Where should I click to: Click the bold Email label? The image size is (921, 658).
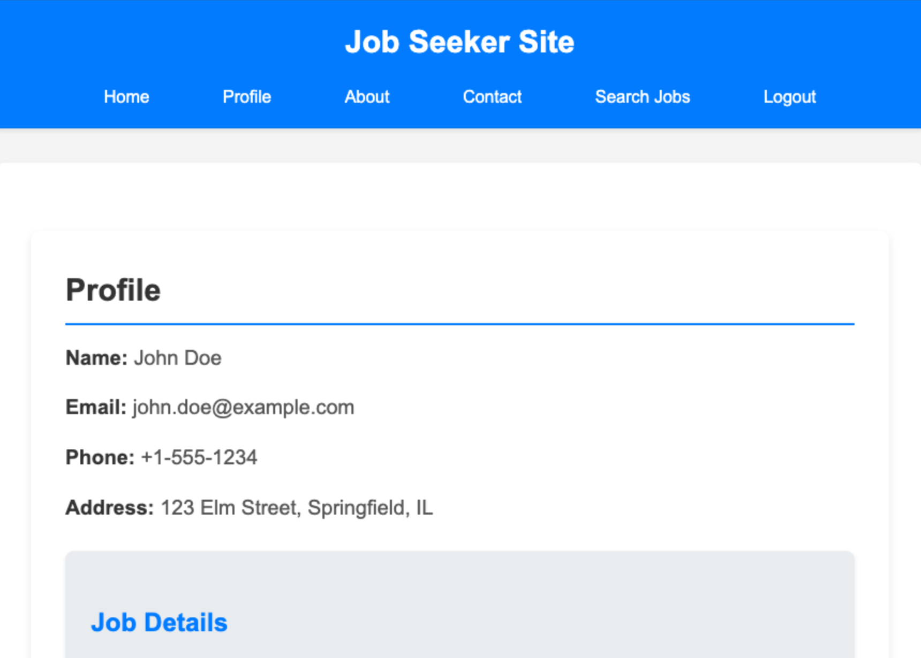pos(96,408)
